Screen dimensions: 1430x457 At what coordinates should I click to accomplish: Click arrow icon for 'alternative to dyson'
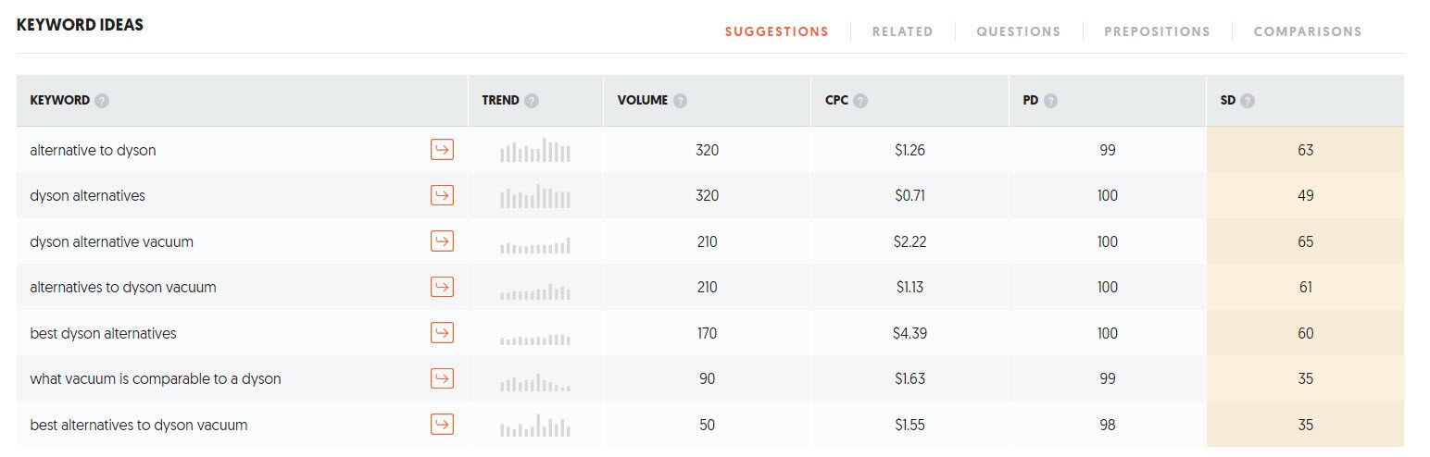pyautogui.click(x=442, y=150)
